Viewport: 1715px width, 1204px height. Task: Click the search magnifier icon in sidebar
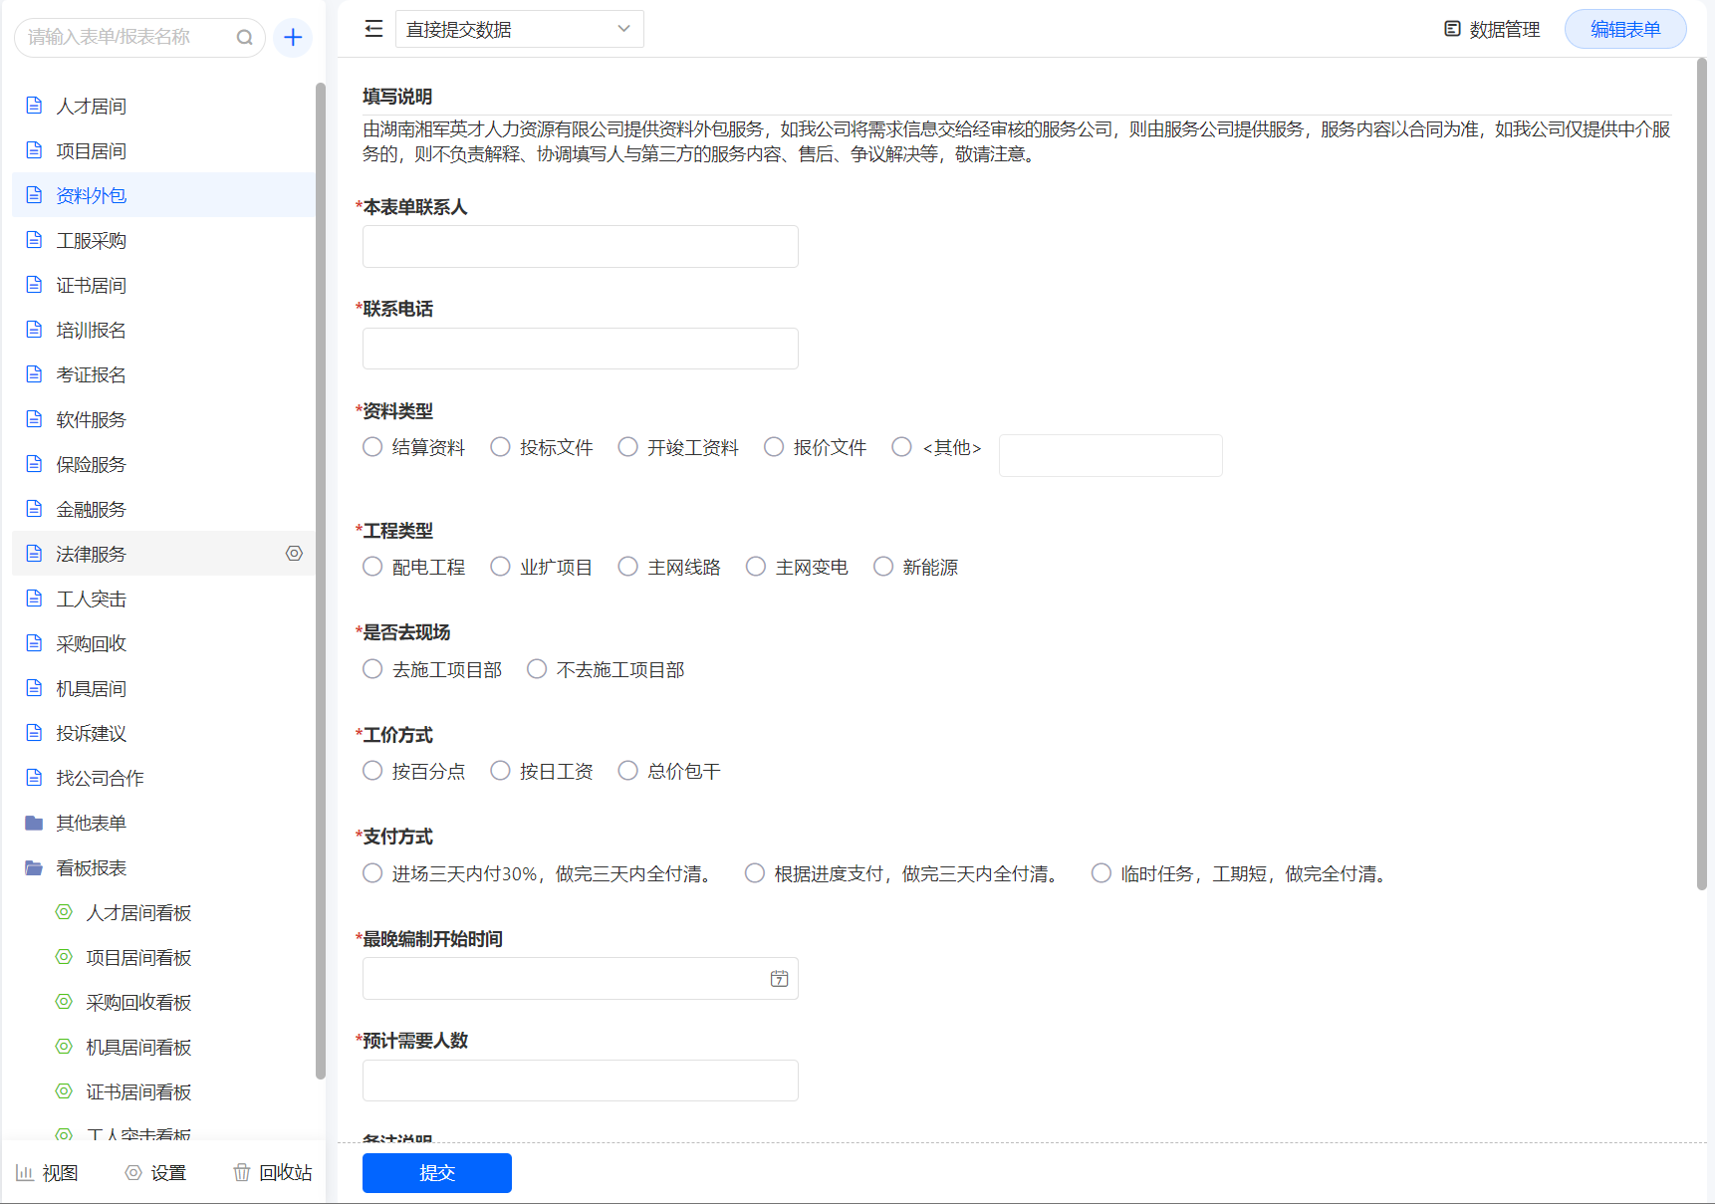pyautogui.click(x=244, y=38)
